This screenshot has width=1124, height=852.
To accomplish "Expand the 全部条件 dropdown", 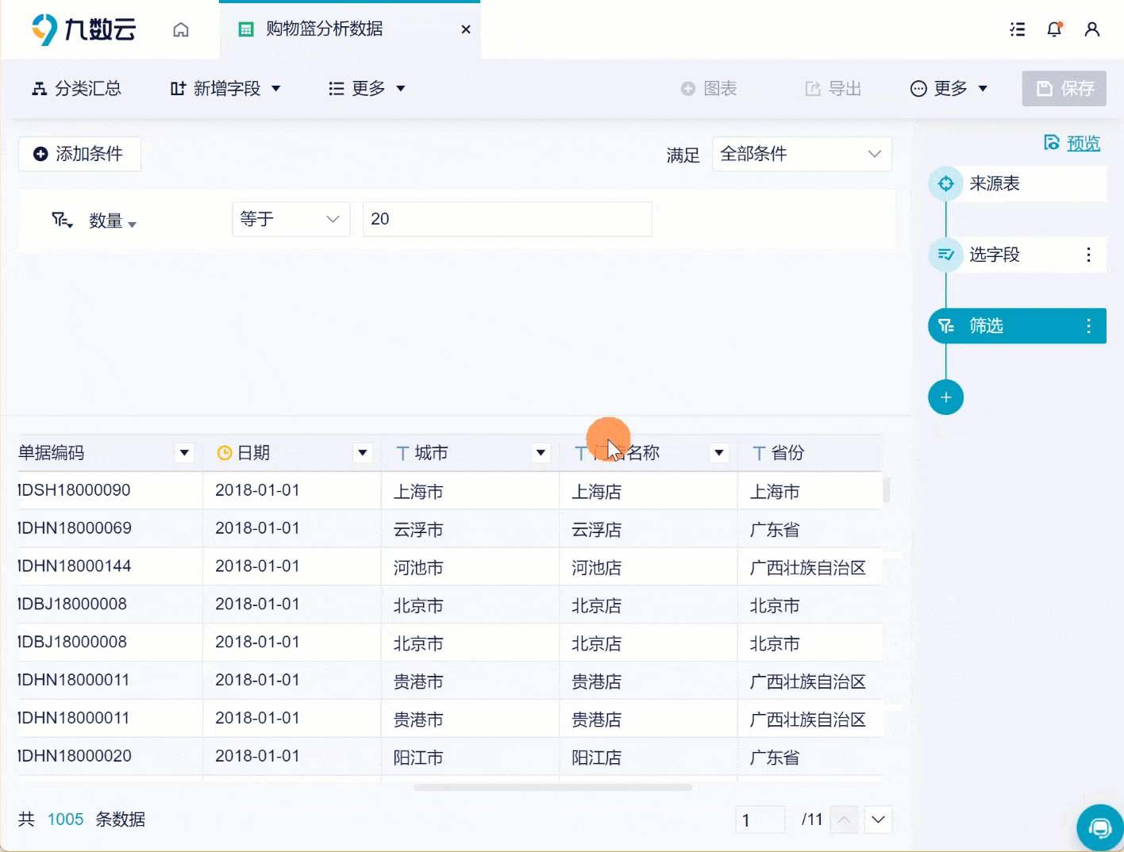I will (802, 153).
